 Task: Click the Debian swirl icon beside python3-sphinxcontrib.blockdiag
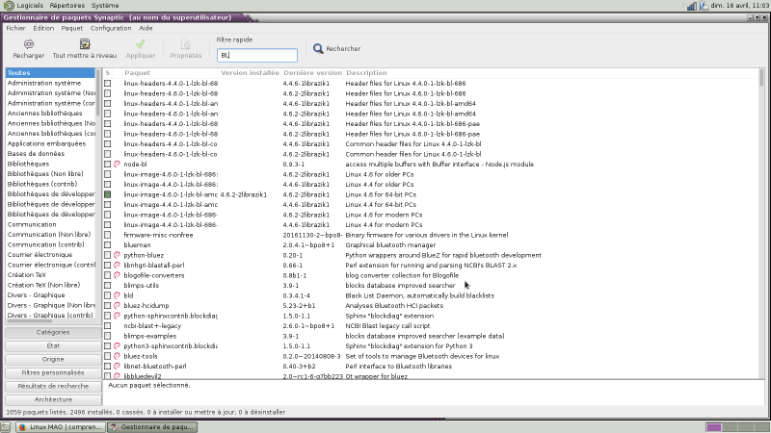tap(117, 346)
